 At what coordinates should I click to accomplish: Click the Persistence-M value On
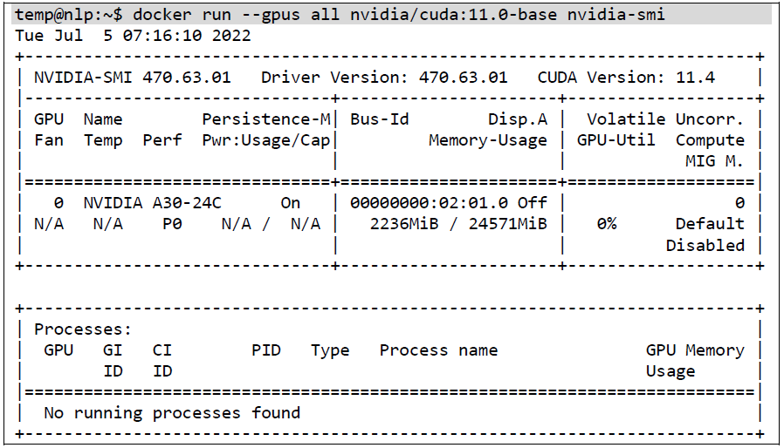(291, 203)
